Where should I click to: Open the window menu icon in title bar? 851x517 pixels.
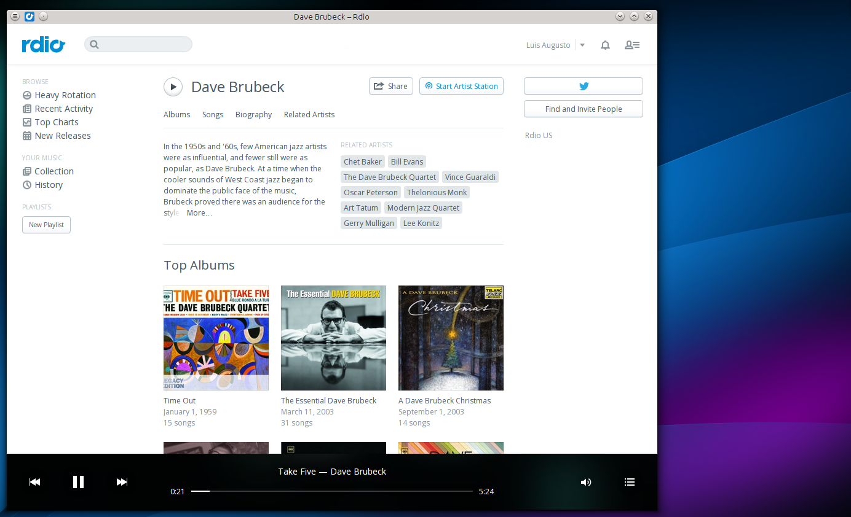[15, 17]
